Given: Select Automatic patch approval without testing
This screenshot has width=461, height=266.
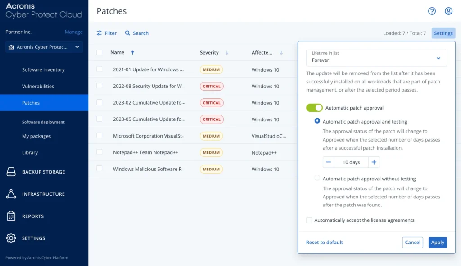Looking at the screenshot, I should pos(318,178).
